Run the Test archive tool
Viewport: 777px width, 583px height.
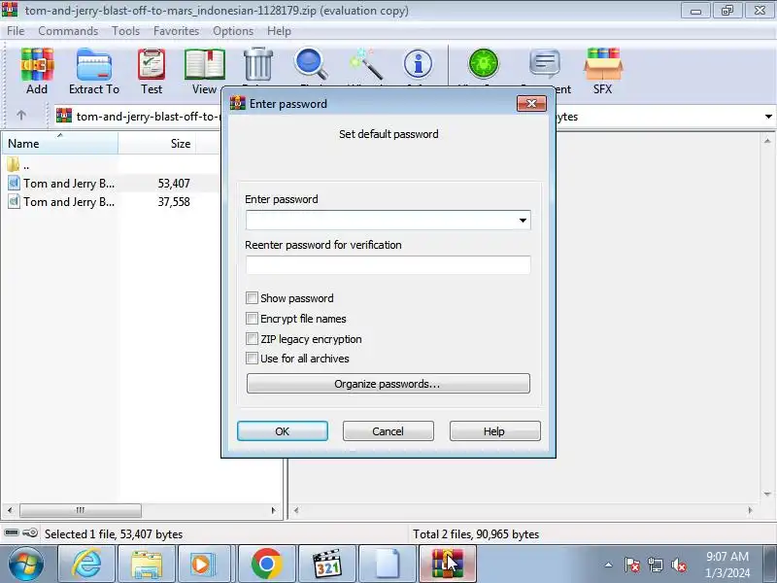(152, 70)
